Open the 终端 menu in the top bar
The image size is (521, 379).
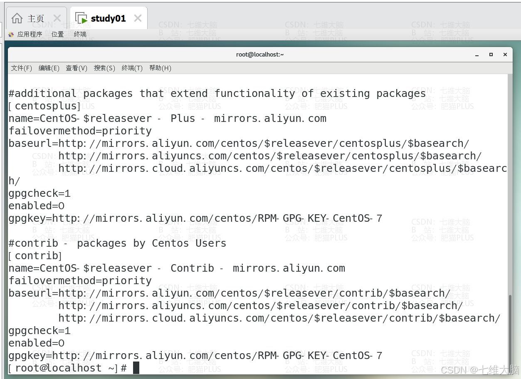80,35
